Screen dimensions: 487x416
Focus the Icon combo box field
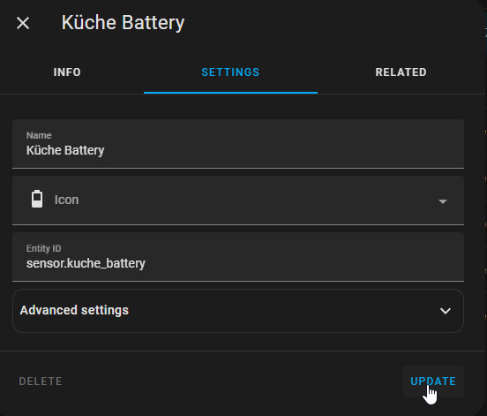[x=238, y=200]
